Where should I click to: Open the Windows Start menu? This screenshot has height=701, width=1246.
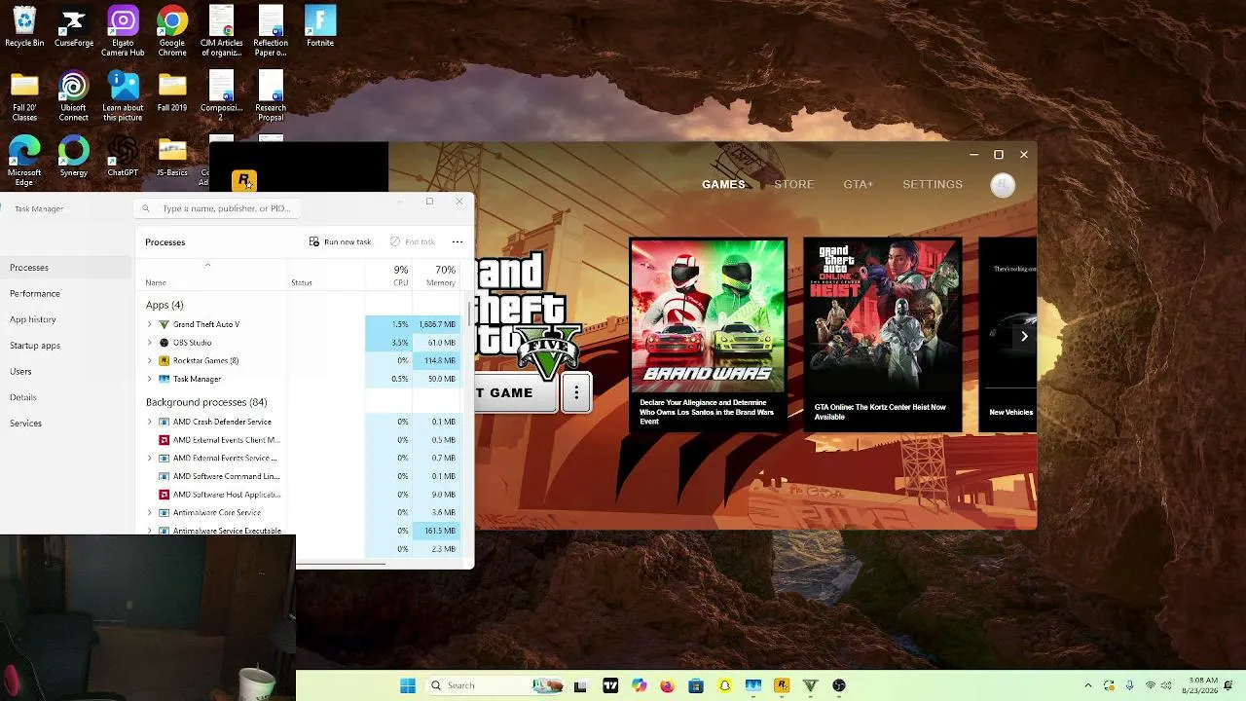(408, 685)
